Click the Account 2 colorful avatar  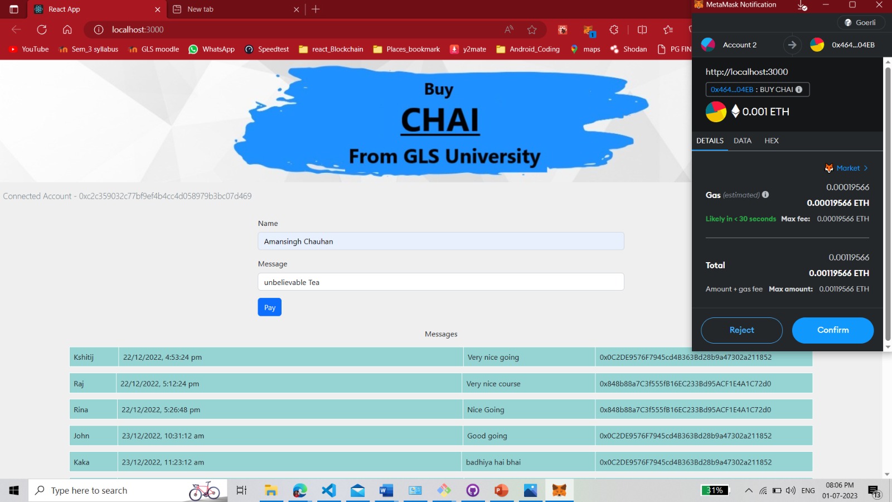[x=709, y=45]
